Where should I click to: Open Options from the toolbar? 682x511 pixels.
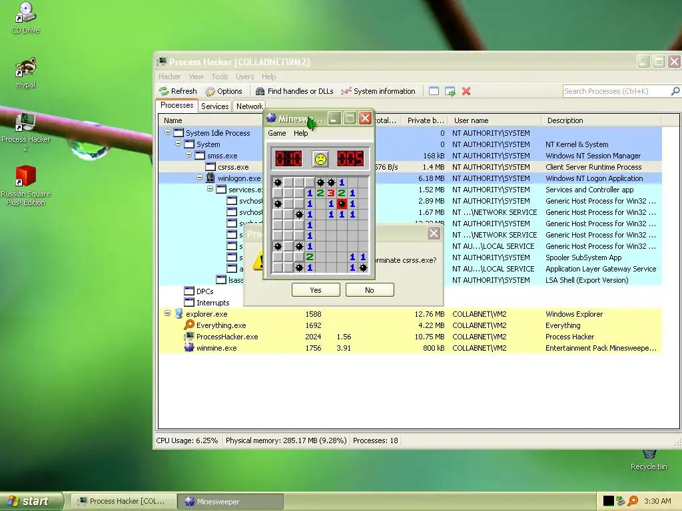[224, 91]
